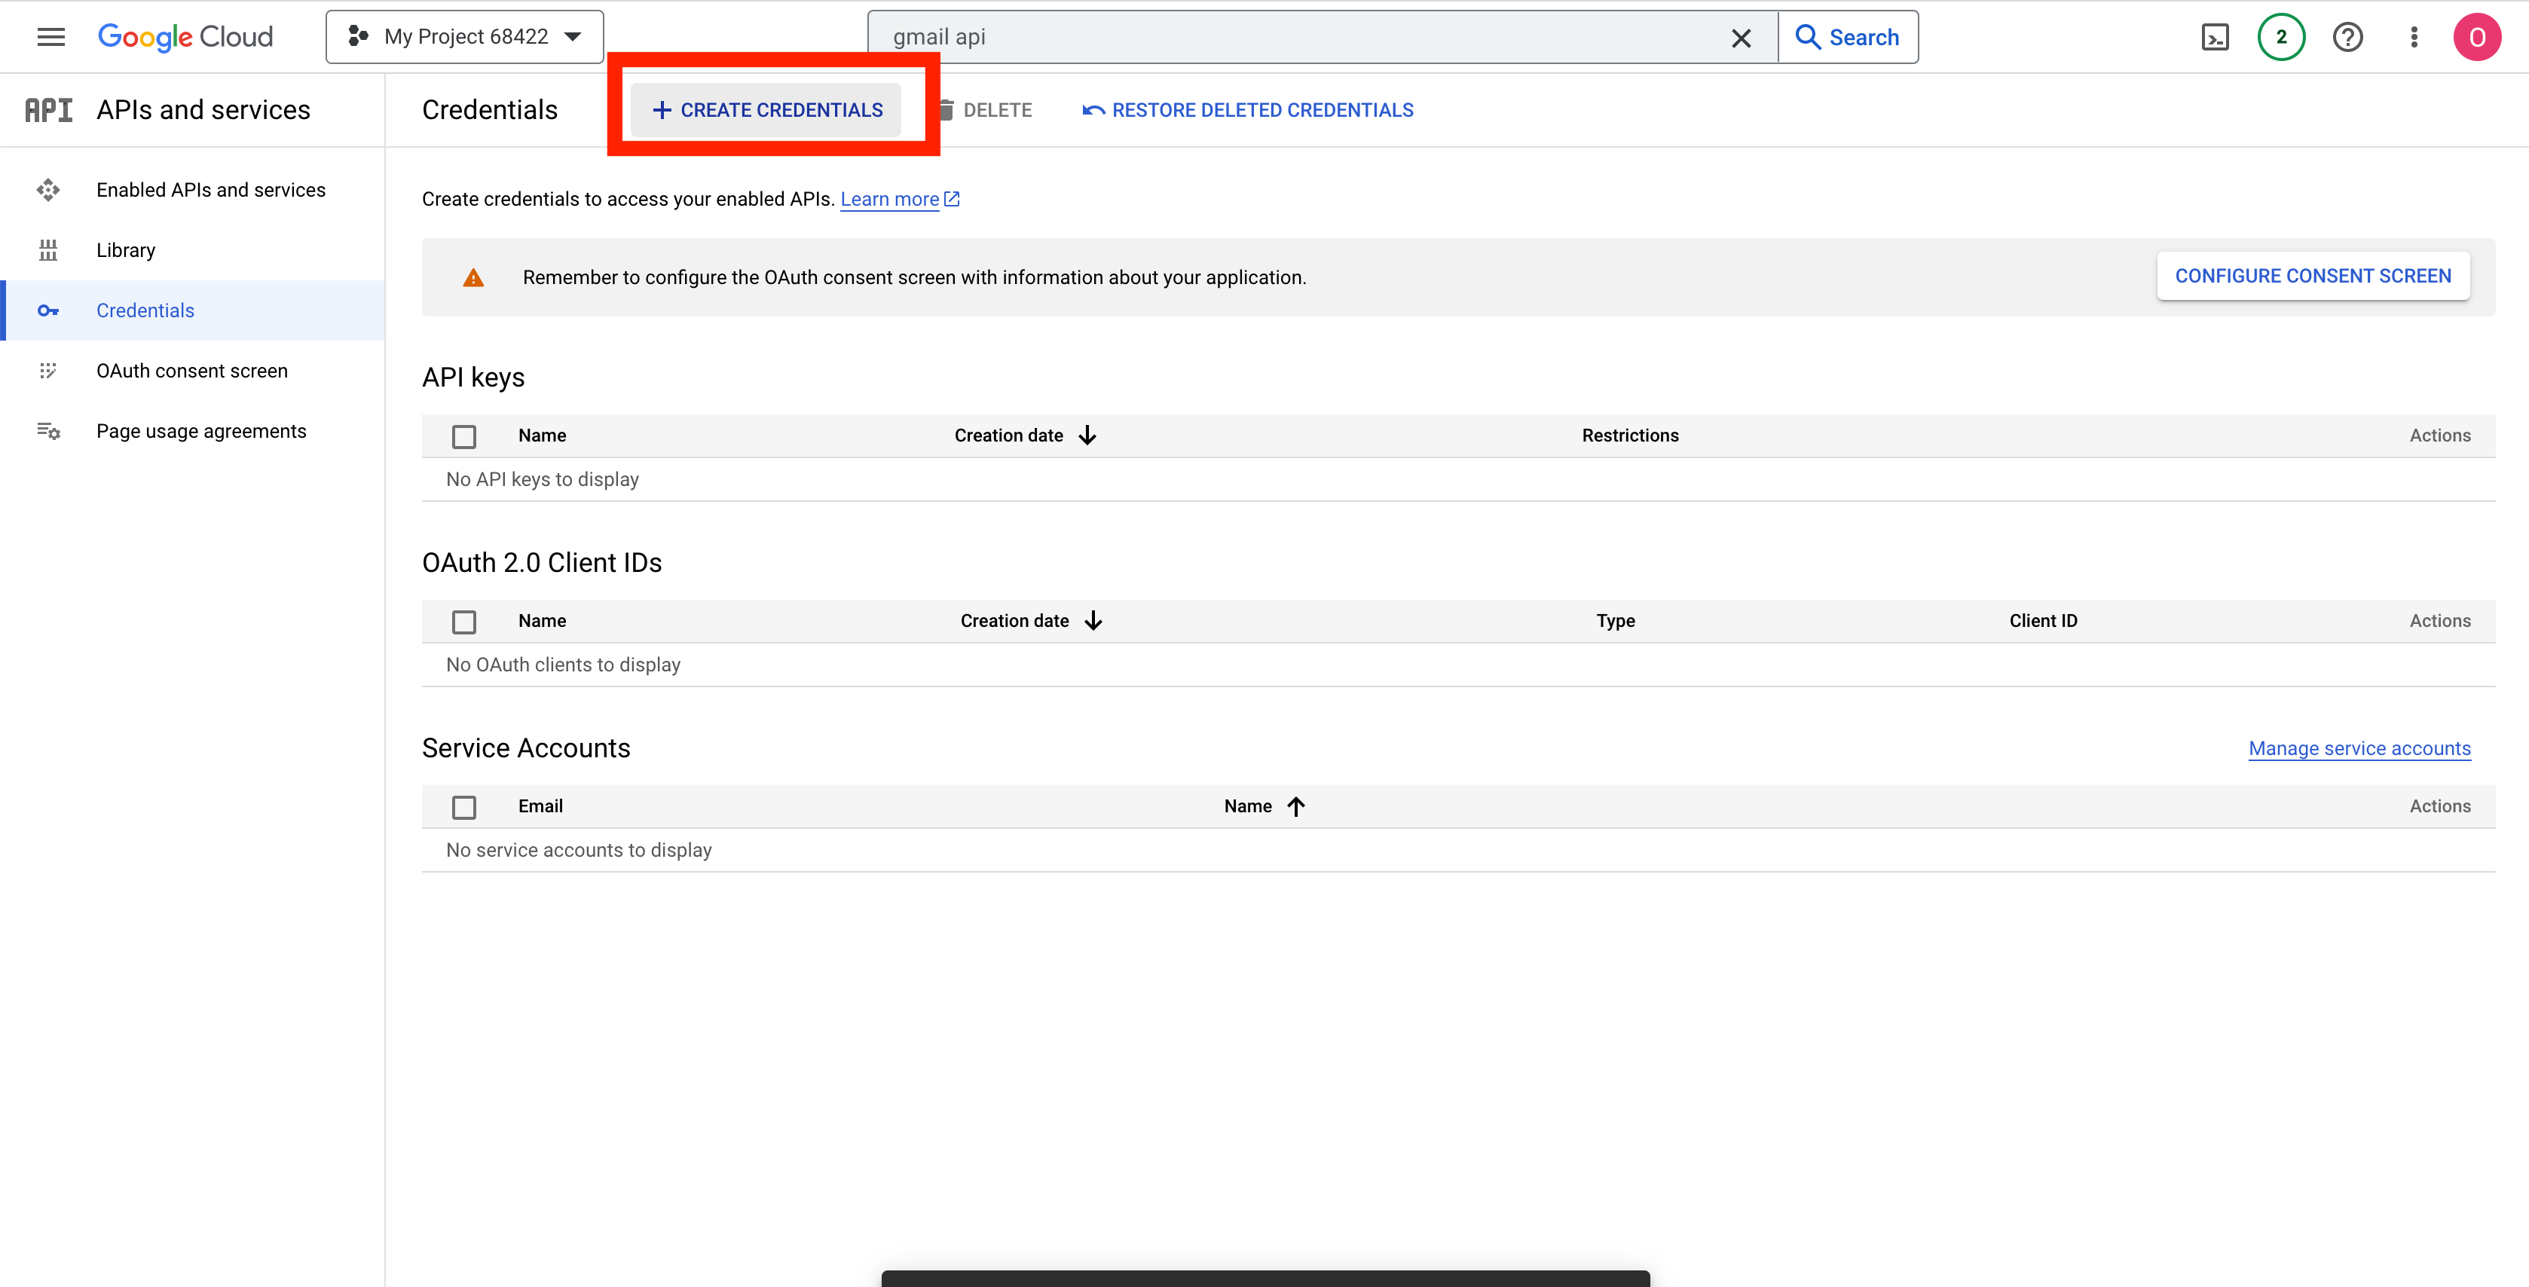Click on Credentials tab item
The width and height of the screenshot is (2529, 1287).
click(x=145, y=310)
